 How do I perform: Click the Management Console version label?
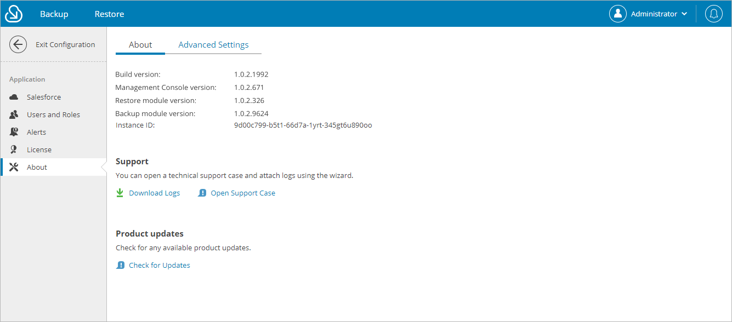pyautogui.click(x=166, y=87)
